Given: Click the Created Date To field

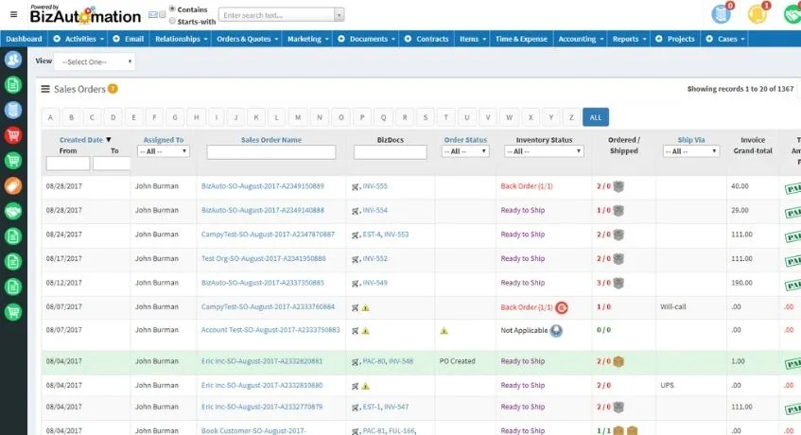Looking at the screenshot, I should coord(112,164).
